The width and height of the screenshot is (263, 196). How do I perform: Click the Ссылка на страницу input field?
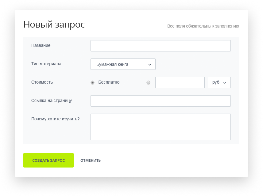coord(161,101)
